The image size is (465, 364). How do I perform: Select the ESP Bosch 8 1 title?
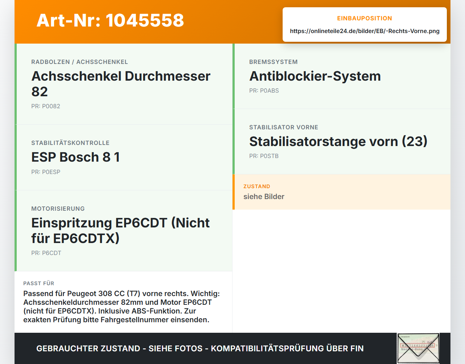click(76, 157)
